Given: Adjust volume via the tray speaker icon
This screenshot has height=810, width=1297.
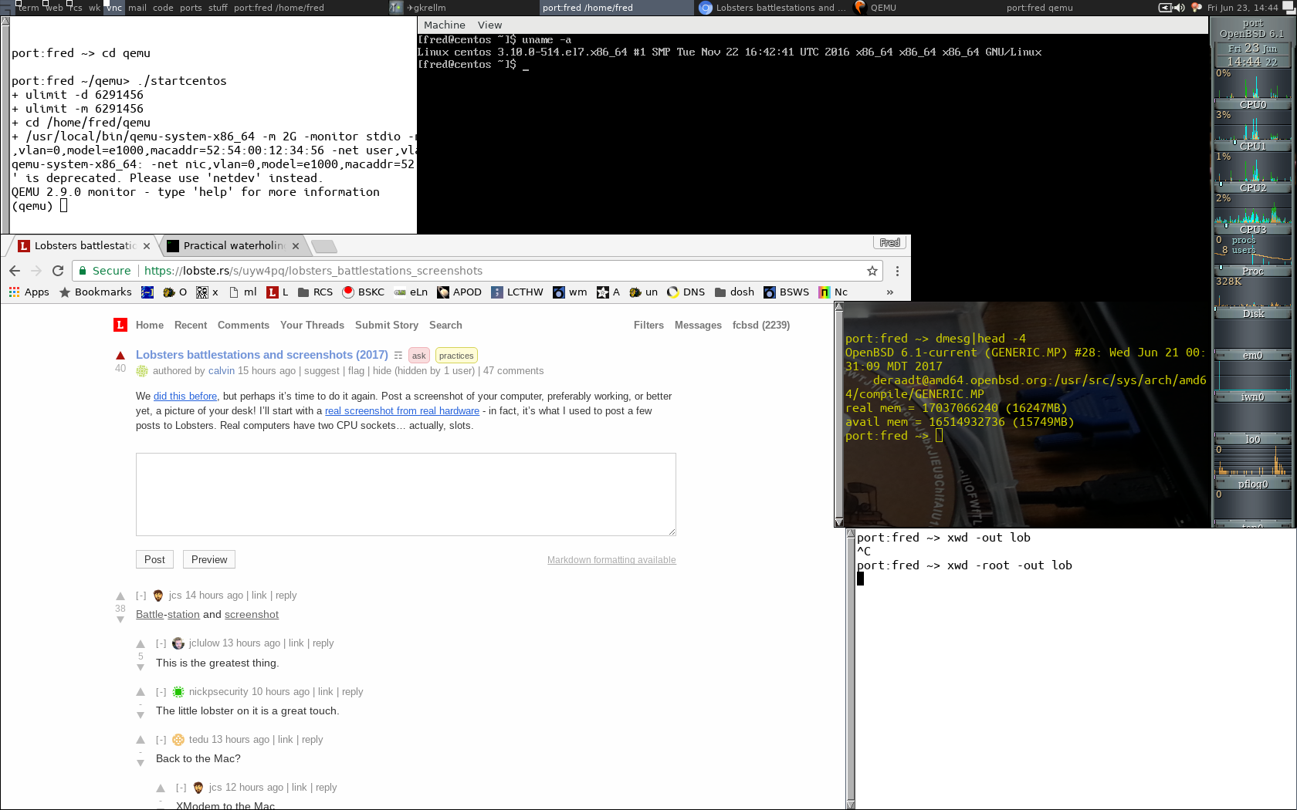Looking at the screenshot, I should (x=1179, y=8).
